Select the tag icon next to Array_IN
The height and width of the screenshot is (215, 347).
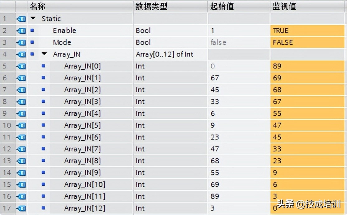coord(20,54)
